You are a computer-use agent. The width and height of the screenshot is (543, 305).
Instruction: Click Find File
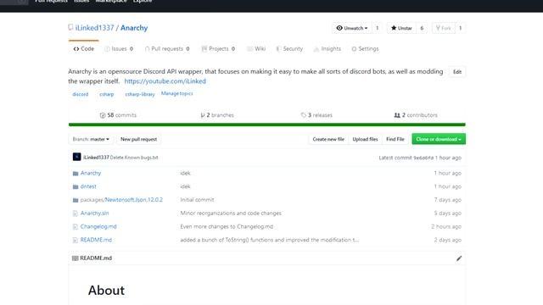(395, 139)
